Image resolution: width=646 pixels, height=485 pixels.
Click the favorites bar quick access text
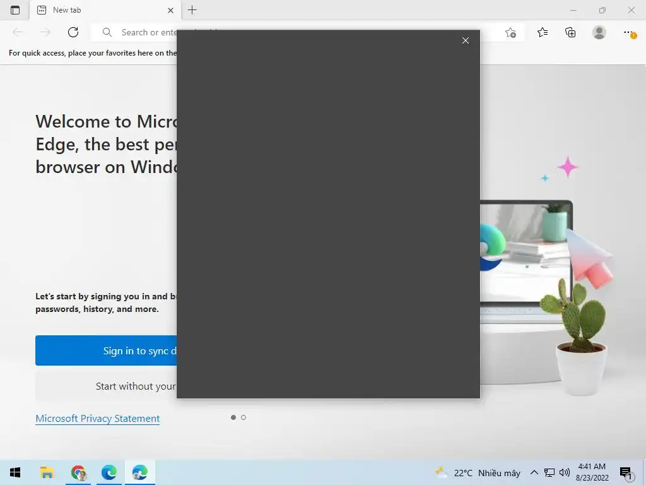point(93,53)
